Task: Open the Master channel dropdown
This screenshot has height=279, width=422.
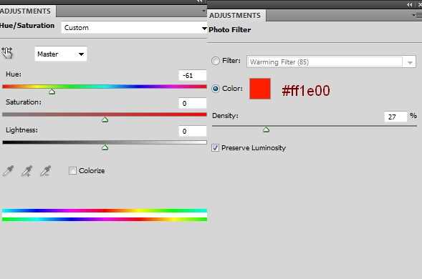Action: point(61,54)
